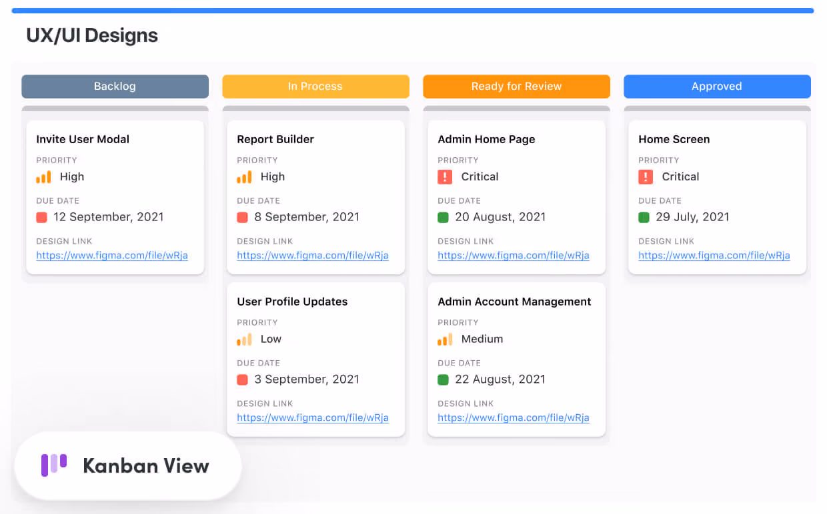
Task: Click green due date square beside 20 August, 2021
Action: coord(444,218)
